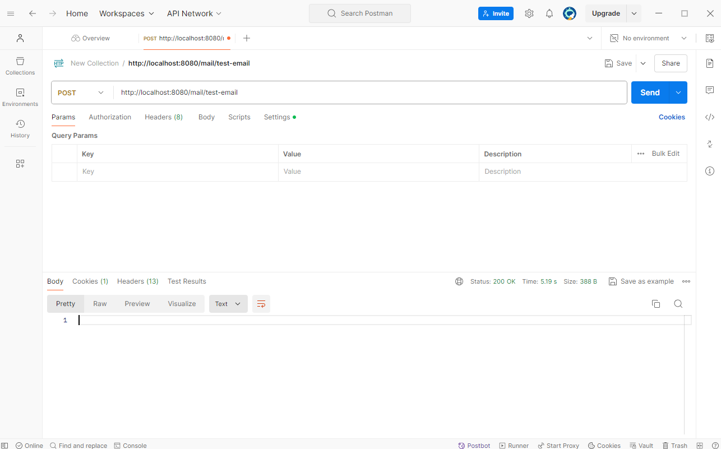Open the column options ellipsis beside Bulk Edit
This screenshot has height=449, width=721.
click(641, 154)
